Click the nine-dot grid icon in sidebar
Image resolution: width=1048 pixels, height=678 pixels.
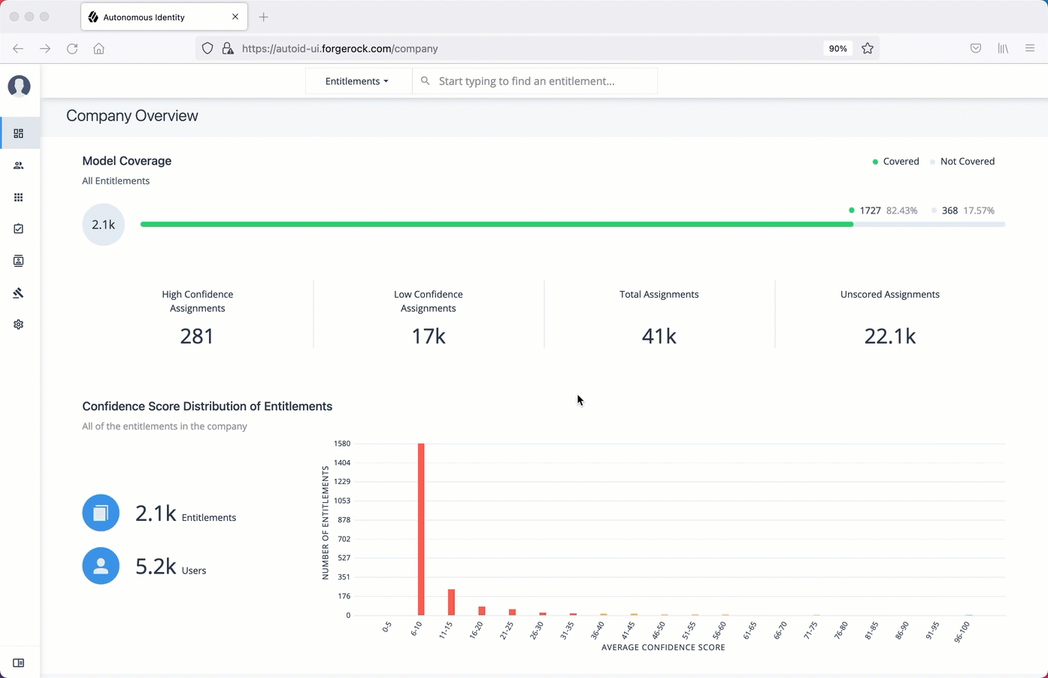(x=19, y=198)
